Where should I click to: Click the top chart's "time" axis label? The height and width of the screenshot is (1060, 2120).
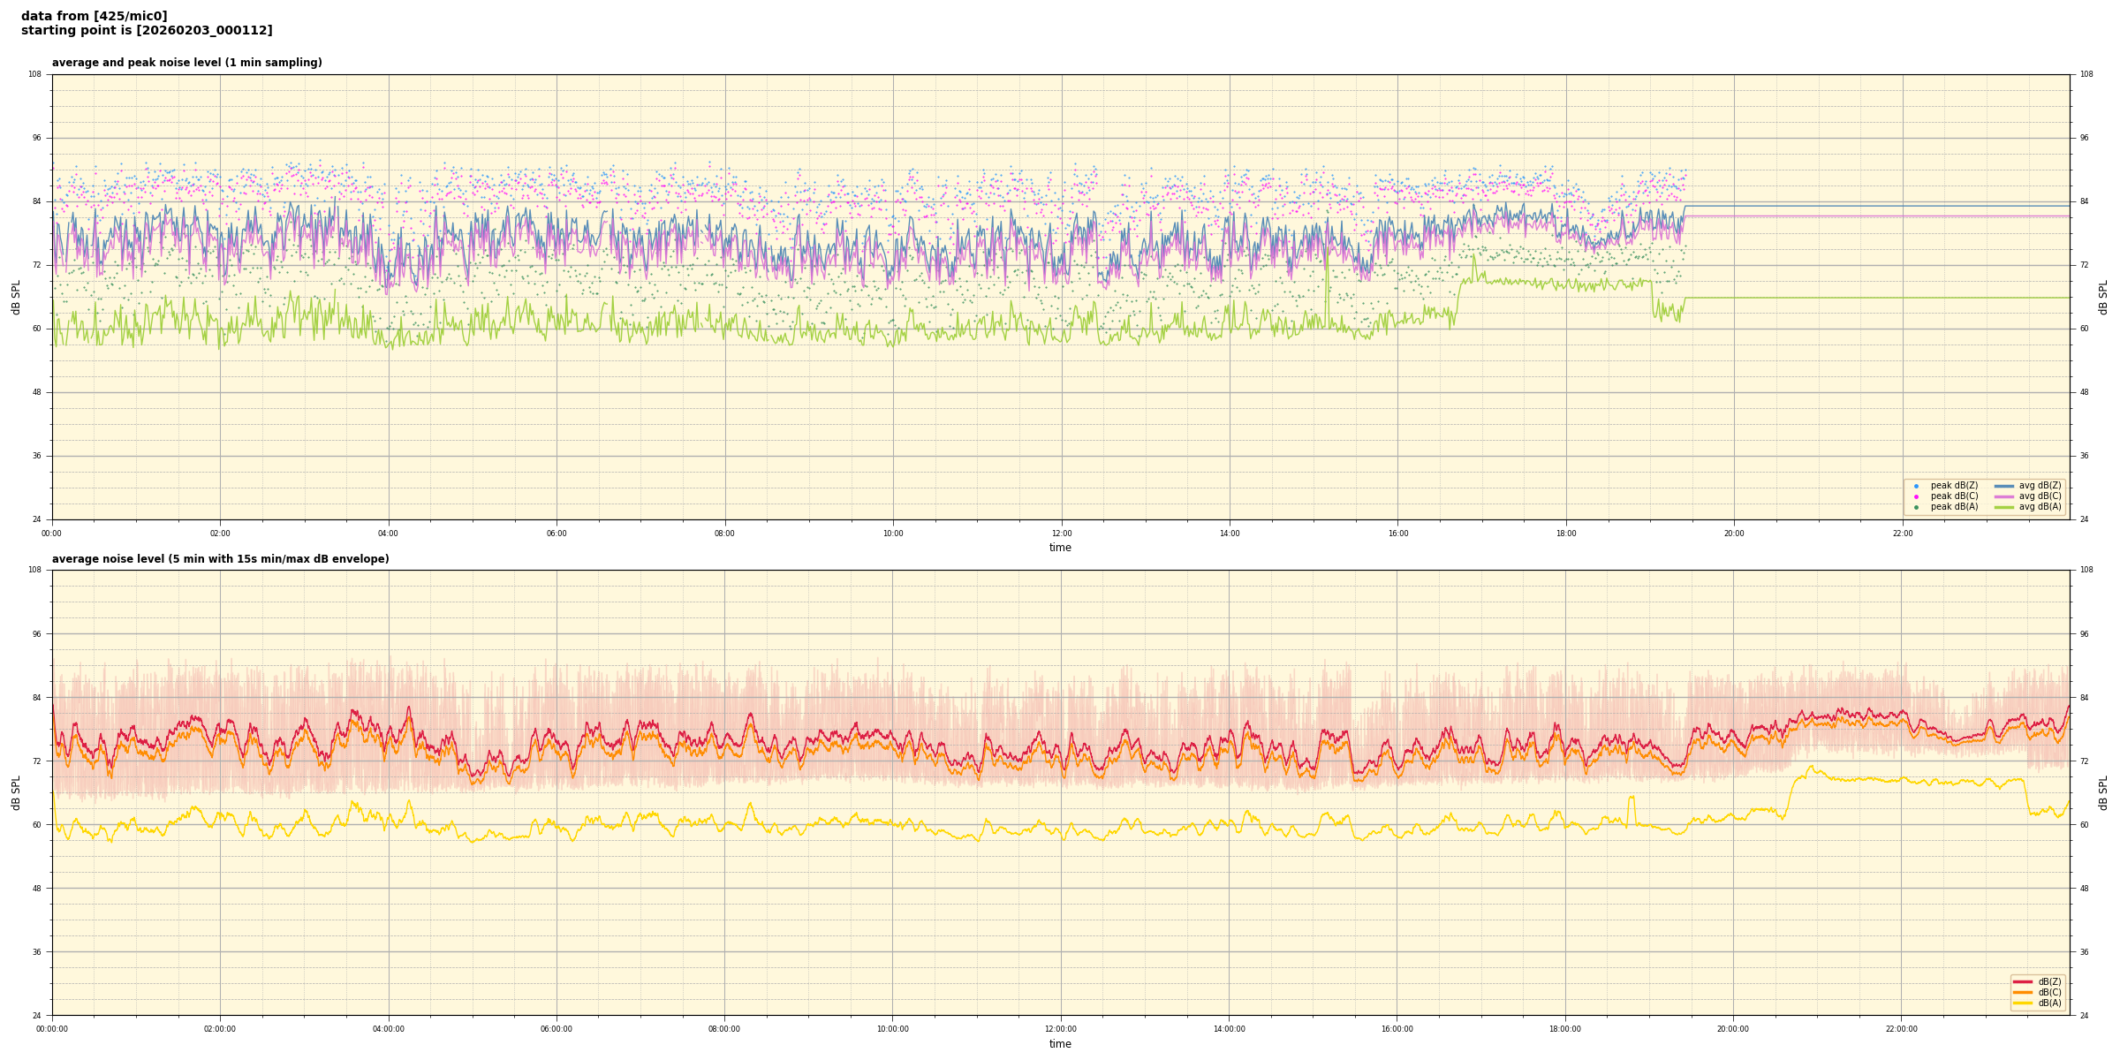tap(1060, 548)
